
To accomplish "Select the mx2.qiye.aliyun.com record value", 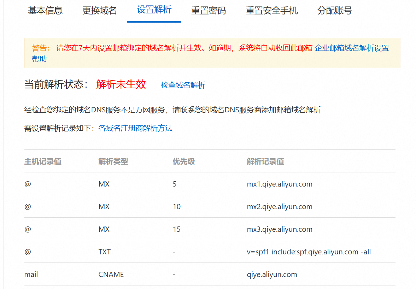I will click(x=279, y=207).
